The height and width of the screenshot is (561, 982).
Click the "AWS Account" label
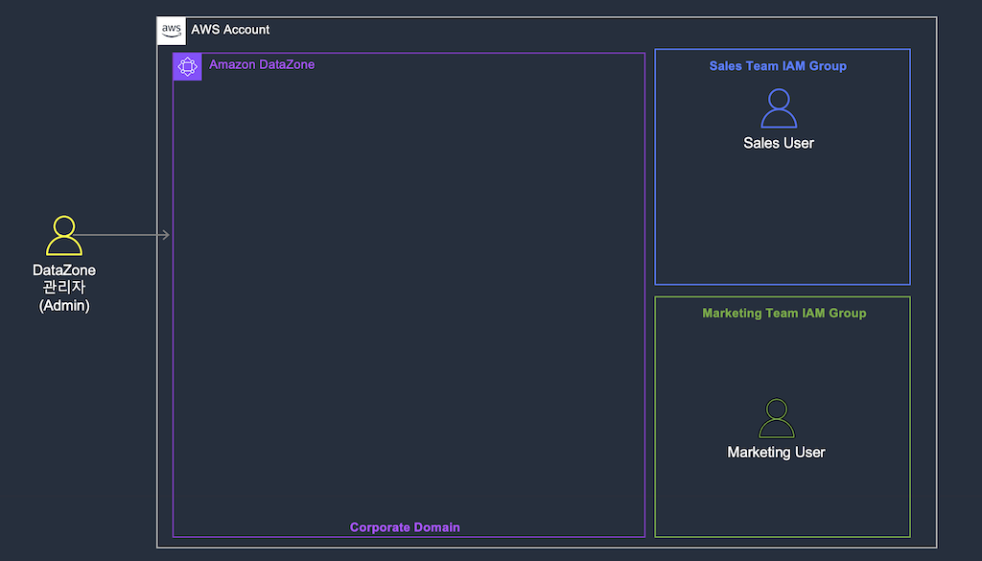230,30
